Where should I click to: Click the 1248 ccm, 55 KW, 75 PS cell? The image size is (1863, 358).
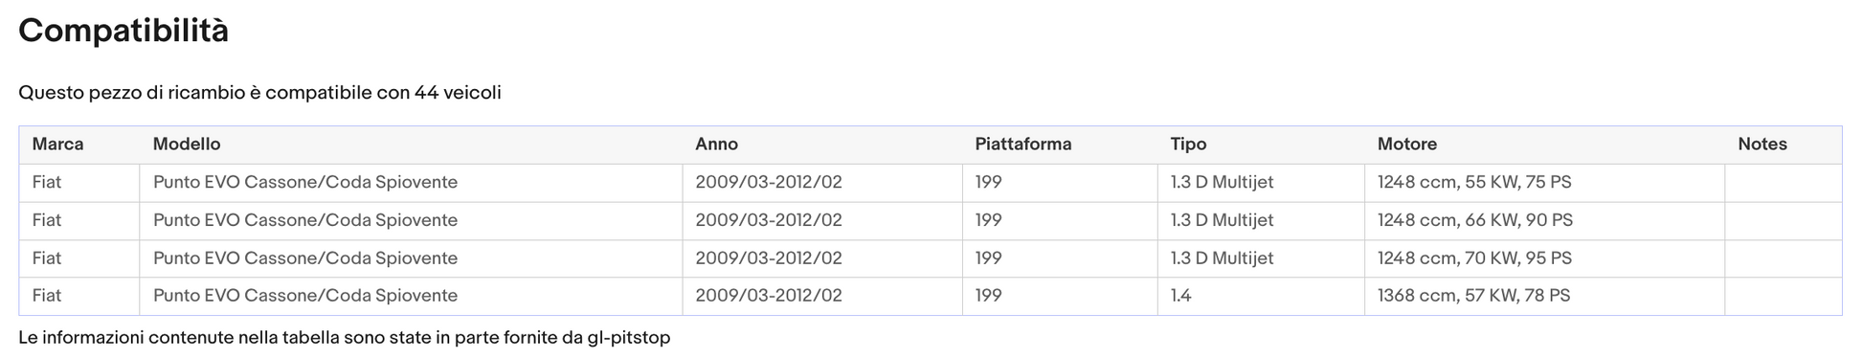tap(1544, 183)
